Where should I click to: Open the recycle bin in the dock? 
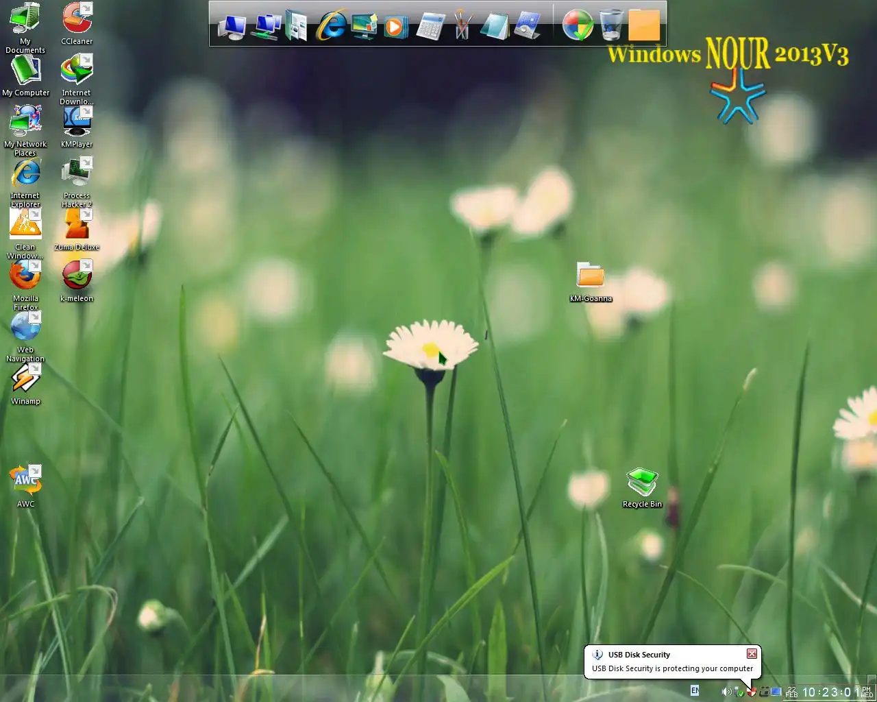[x=611, y=25]
